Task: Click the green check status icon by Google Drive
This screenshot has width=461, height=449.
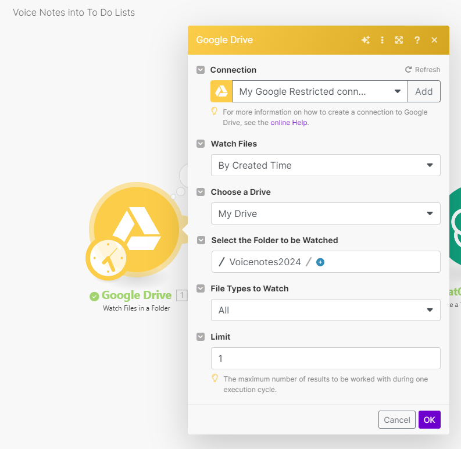Action: [94, 296]
